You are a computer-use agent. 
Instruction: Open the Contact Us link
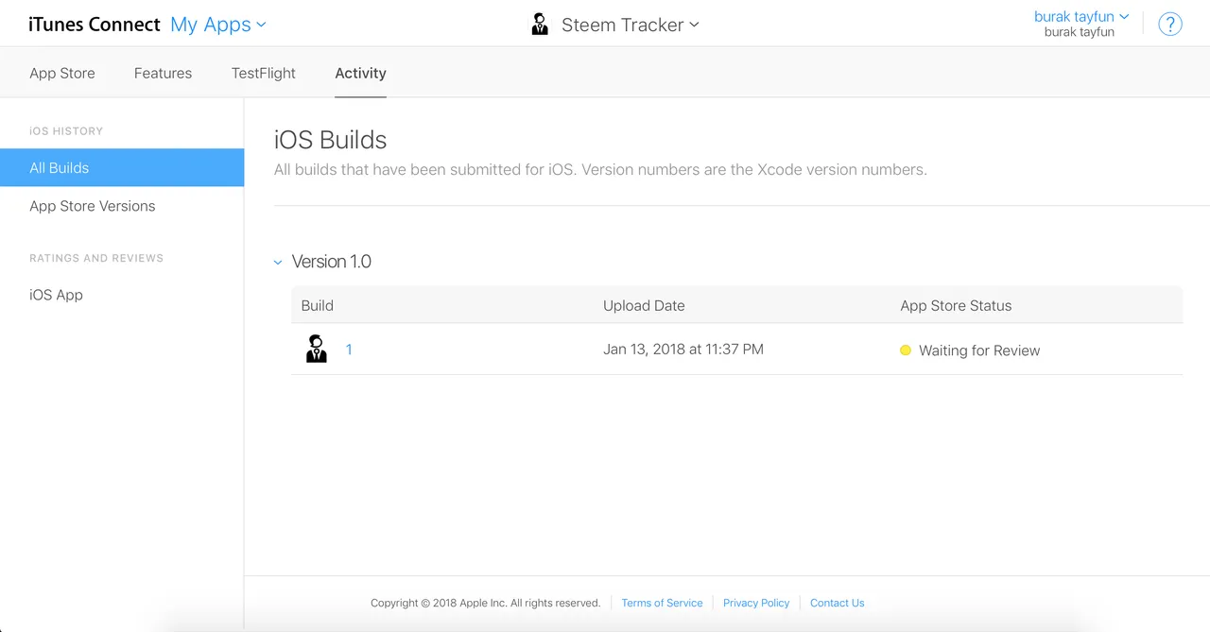[x=838, y=603]
